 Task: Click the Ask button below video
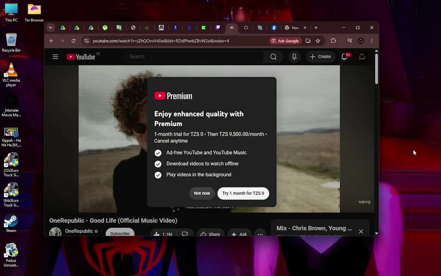[239, 232]
